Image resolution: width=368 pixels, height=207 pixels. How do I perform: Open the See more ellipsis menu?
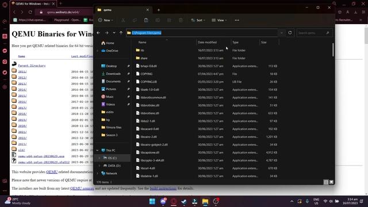coord(237,20)
